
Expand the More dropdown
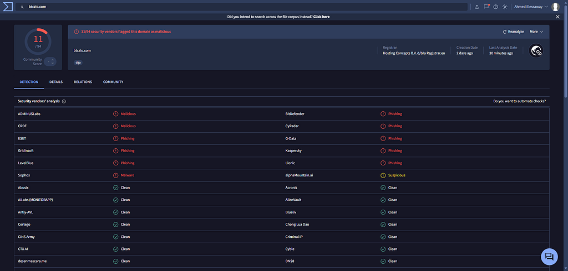click(536, 32)
